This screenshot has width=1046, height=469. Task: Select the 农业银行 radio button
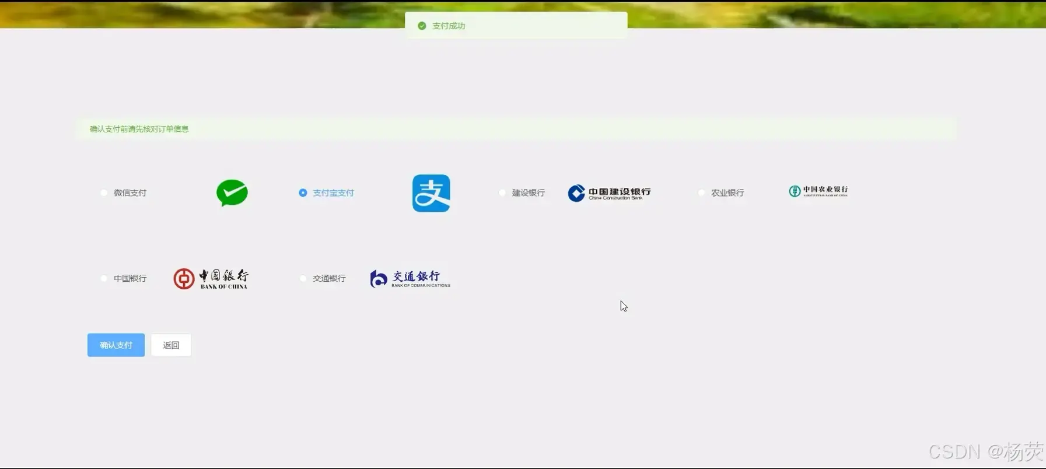click(x=701, y=192)
